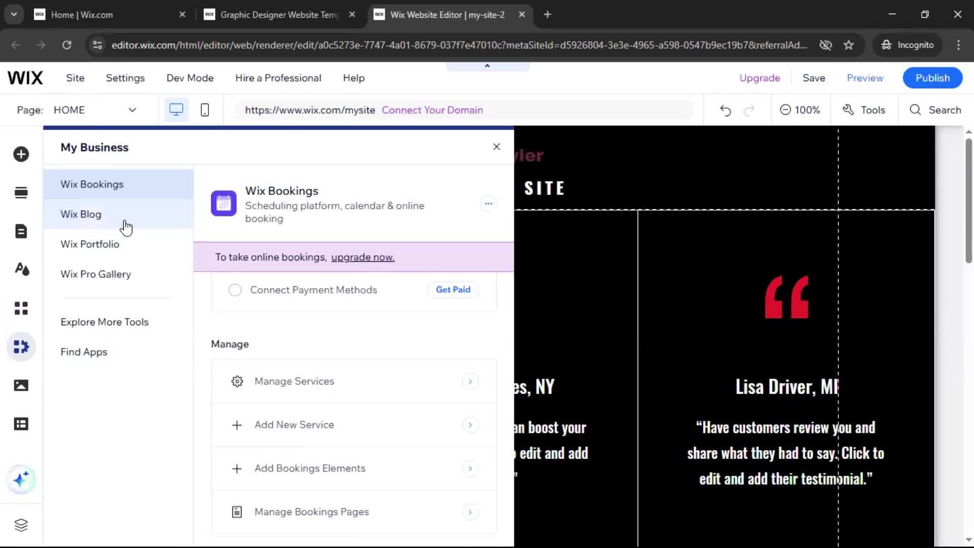Click Get Paid button
Screen dimensions: 974x548
pos(453,290)
